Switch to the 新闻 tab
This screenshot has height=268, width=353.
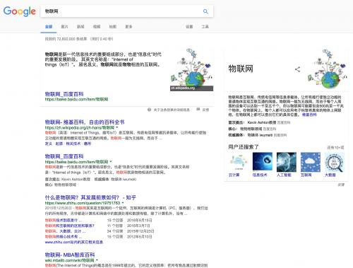[x=80, y=27]
